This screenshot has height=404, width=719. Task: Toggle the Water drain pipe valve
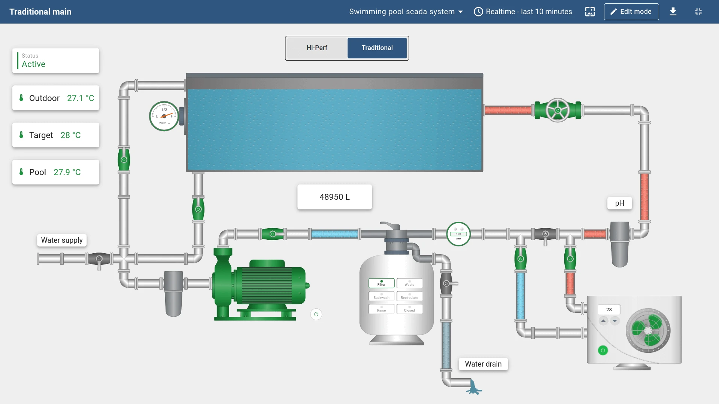tap(446, 284)
